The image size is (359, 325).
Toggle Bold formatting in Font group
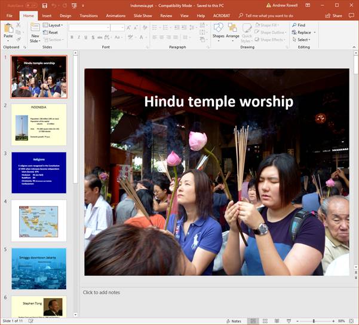click(x=71, y=37)
